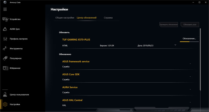Open the hamburger menu icon
The image size is (209, 112).
coord(5,9)
